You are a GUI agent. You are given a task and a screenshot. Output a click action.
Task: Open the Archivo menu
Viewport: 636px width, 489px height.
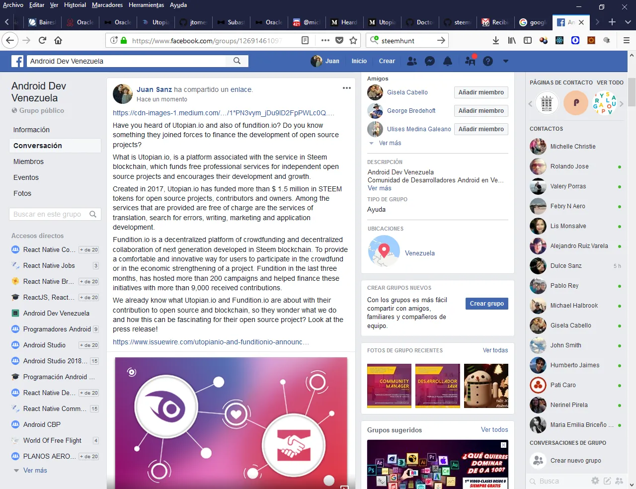click(13, 5)
